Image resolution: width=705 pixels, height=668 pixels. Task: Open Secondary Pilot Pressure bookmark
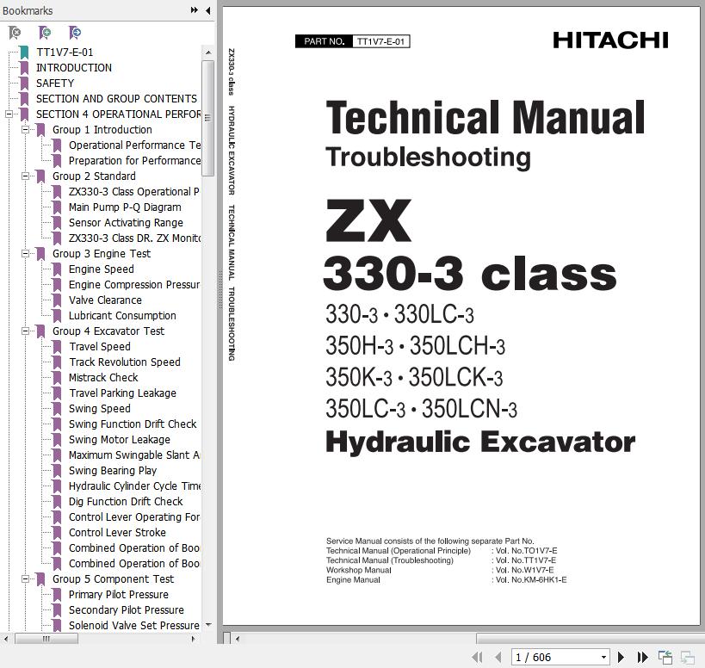(126, 610)
